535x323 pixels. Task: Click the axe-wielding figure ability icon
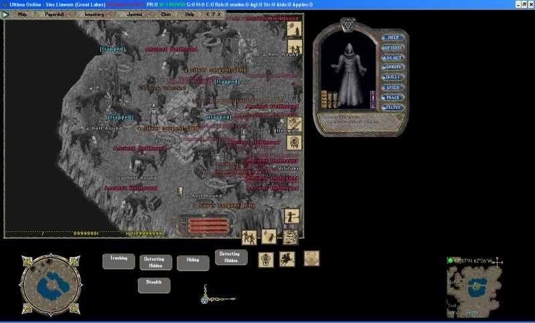pyautogui.click(x=294, y=29)
